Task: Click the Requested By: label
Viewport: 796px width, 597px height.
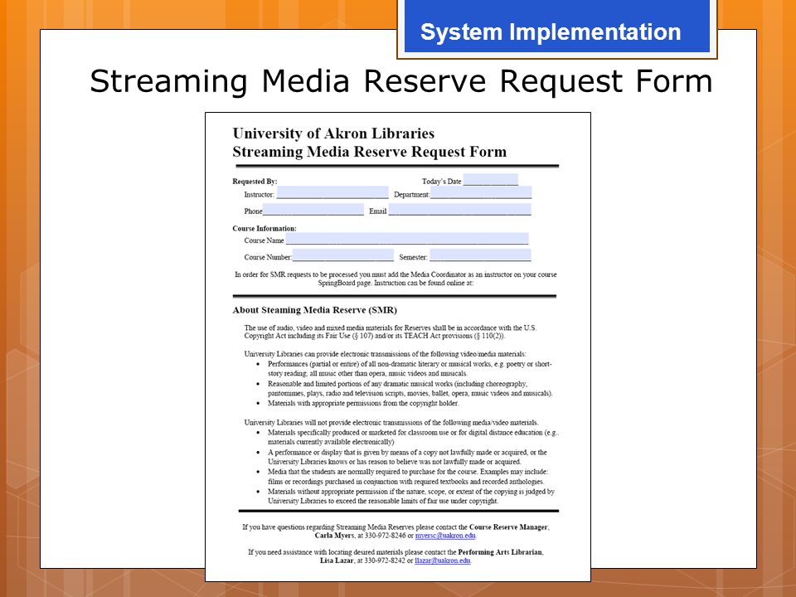Action: [x=255, y=182]
